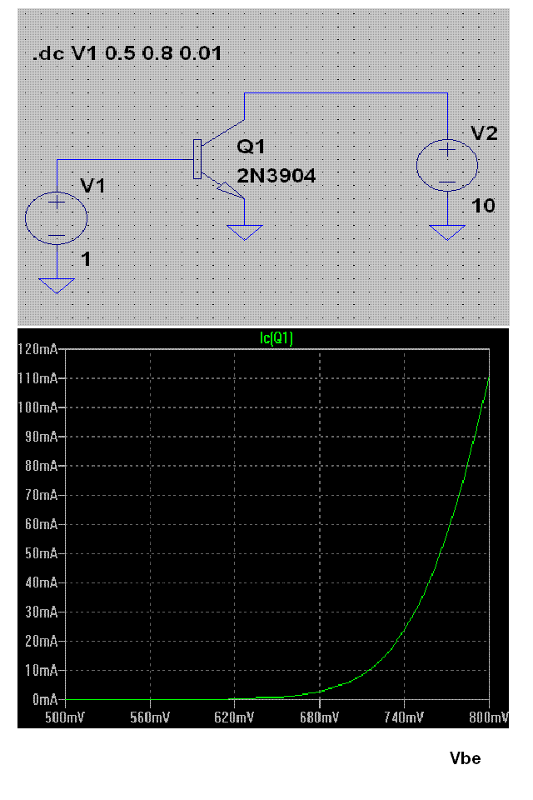
Task: Click the 0mA y-axis label
Action: pos(45,699)
